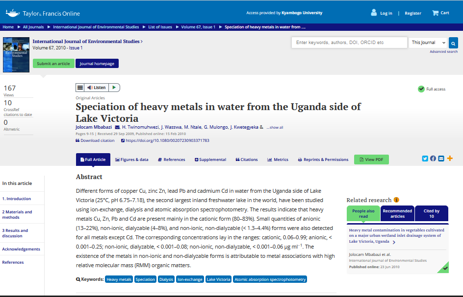This screenshot has width=463, height=297.
Task: Open the Download citation link
Action: [x=95, y=140]
